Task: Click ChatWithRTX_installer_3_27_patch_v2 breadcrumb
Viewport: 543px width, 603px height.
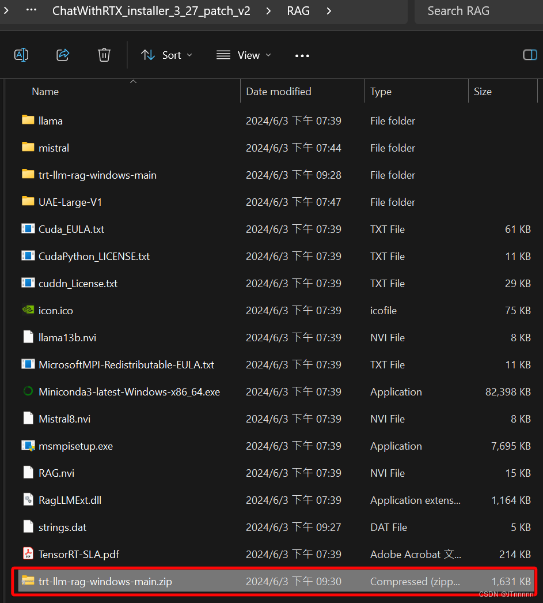Action: [151, 11]
